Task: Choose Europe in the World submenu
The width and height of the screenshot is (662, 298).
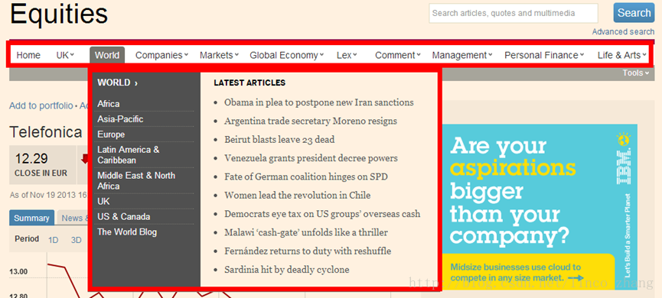Action: [111, 134]
